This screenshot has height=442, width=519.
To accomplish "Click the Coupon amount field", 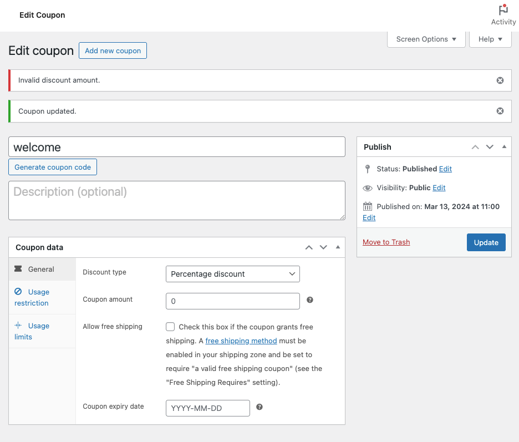I will (x=233, y=301).
